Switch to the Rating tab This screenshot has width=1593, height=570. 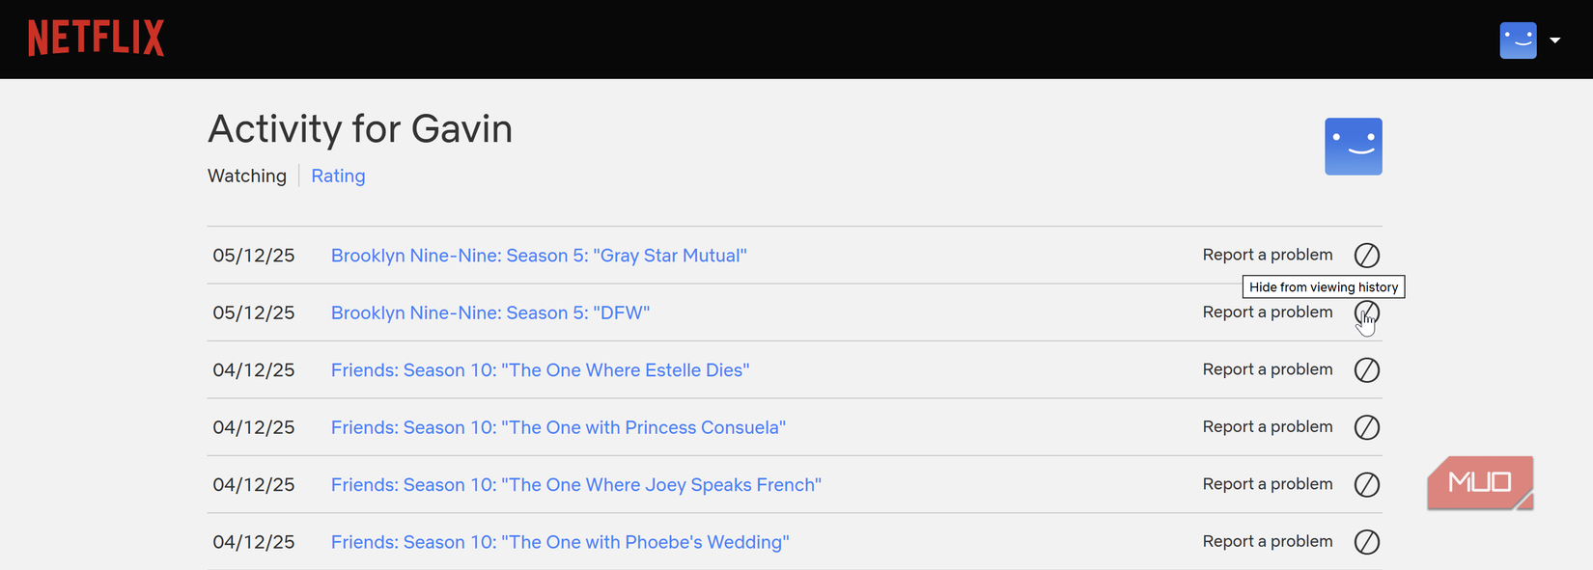338,176
